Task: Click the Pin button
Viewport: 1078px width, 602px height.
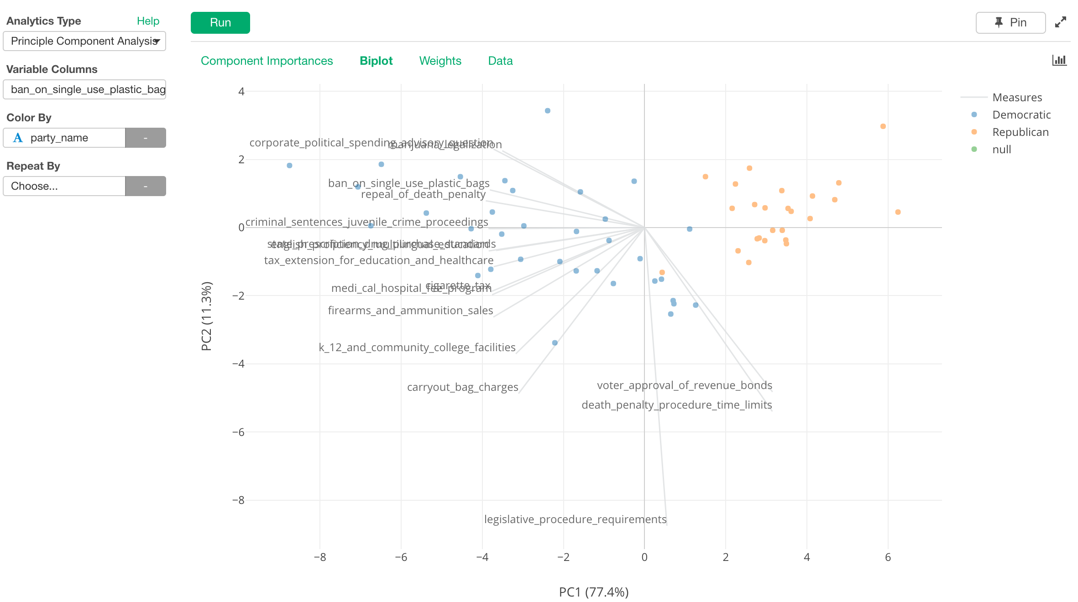Action: click(x=1010, y=23)
